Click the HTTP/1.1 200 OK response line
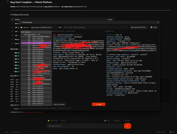The image size is (177, 134). pos(114,35)
